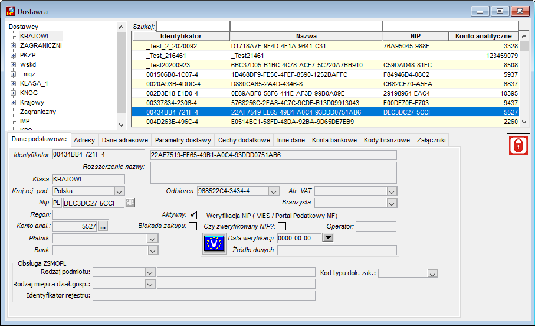Click the red padlock lock icon
The image size is (535, 326).
518,145
